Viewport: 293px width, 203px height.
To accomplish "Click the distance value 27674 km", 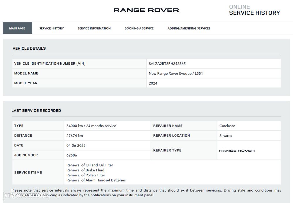I will click(74, 136).
